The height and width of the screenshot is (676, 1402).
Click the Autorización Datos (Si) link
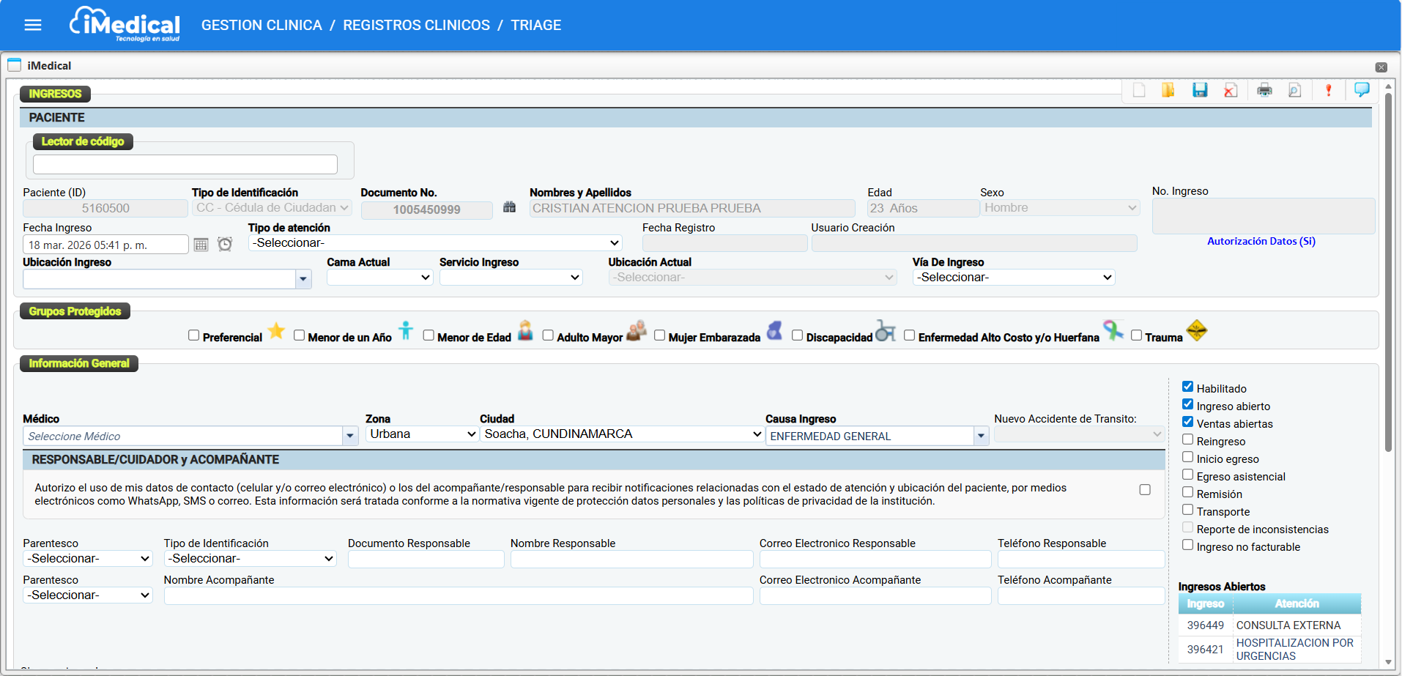[x=1261, y=241]
